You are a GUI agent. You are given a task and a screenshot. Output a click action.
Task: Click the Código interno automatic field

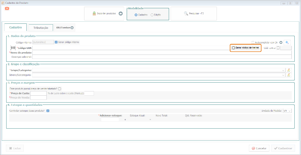(43, 42)
